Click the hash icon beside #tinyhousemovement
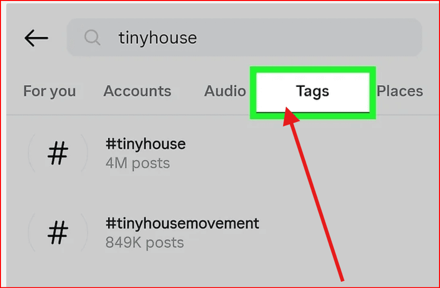 coord(58,233)
